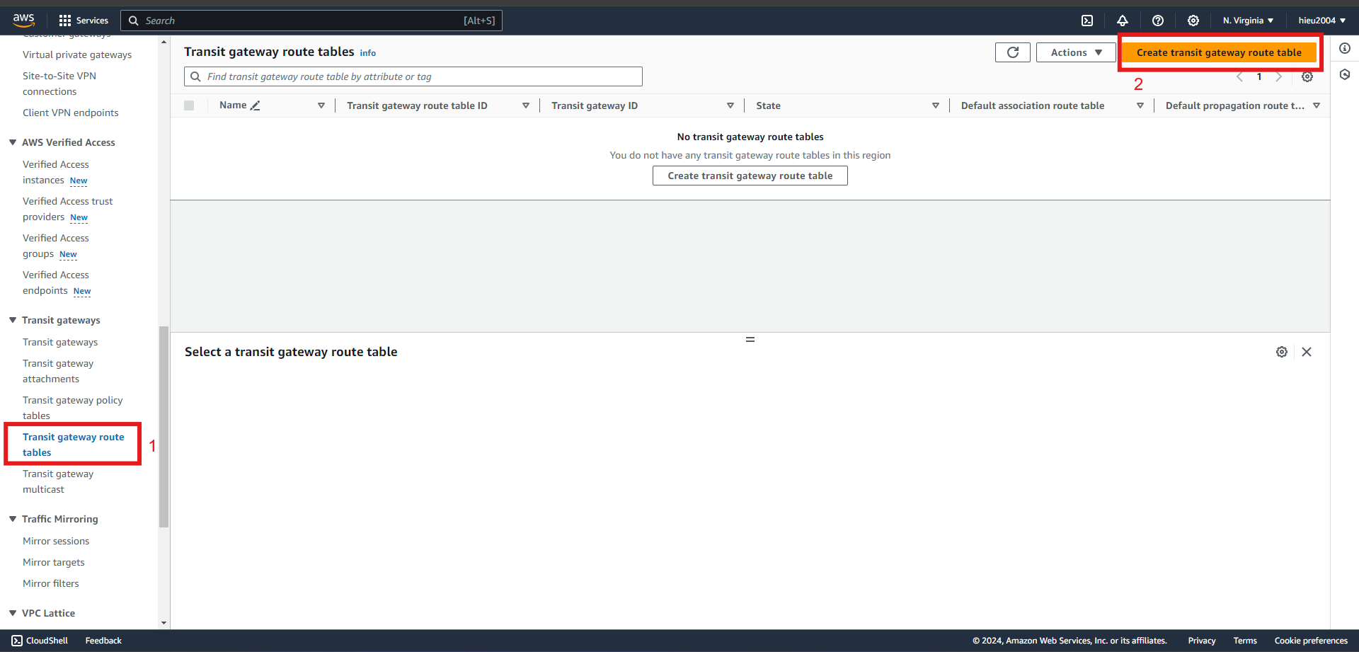Close the route table details panel
The height and width of the screenshot is (652, 1359).
(x=1307, y=352)
